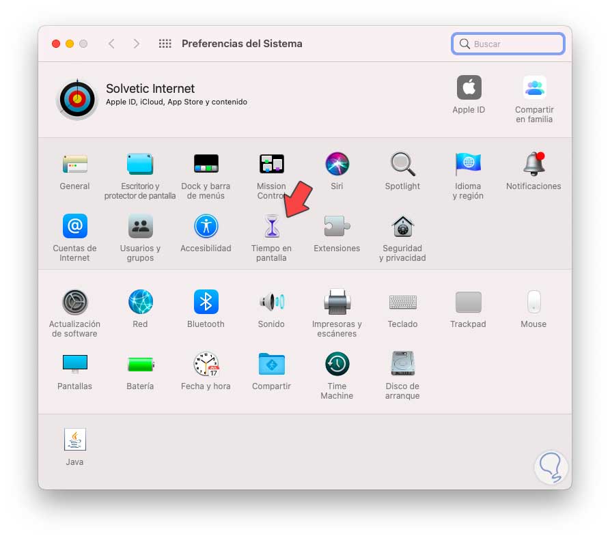Click the Solvetic Internet account name

point(150,89)
